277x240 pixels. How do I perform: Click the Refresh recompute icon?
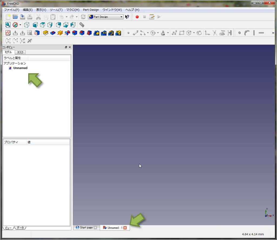83,17
